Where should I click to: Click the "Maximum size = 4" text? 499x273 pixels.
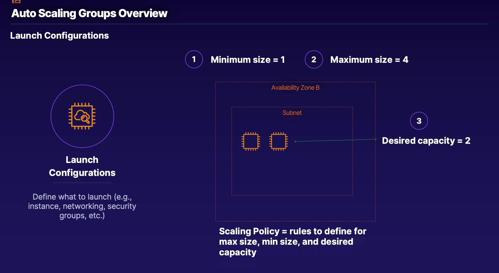(369, 60)
